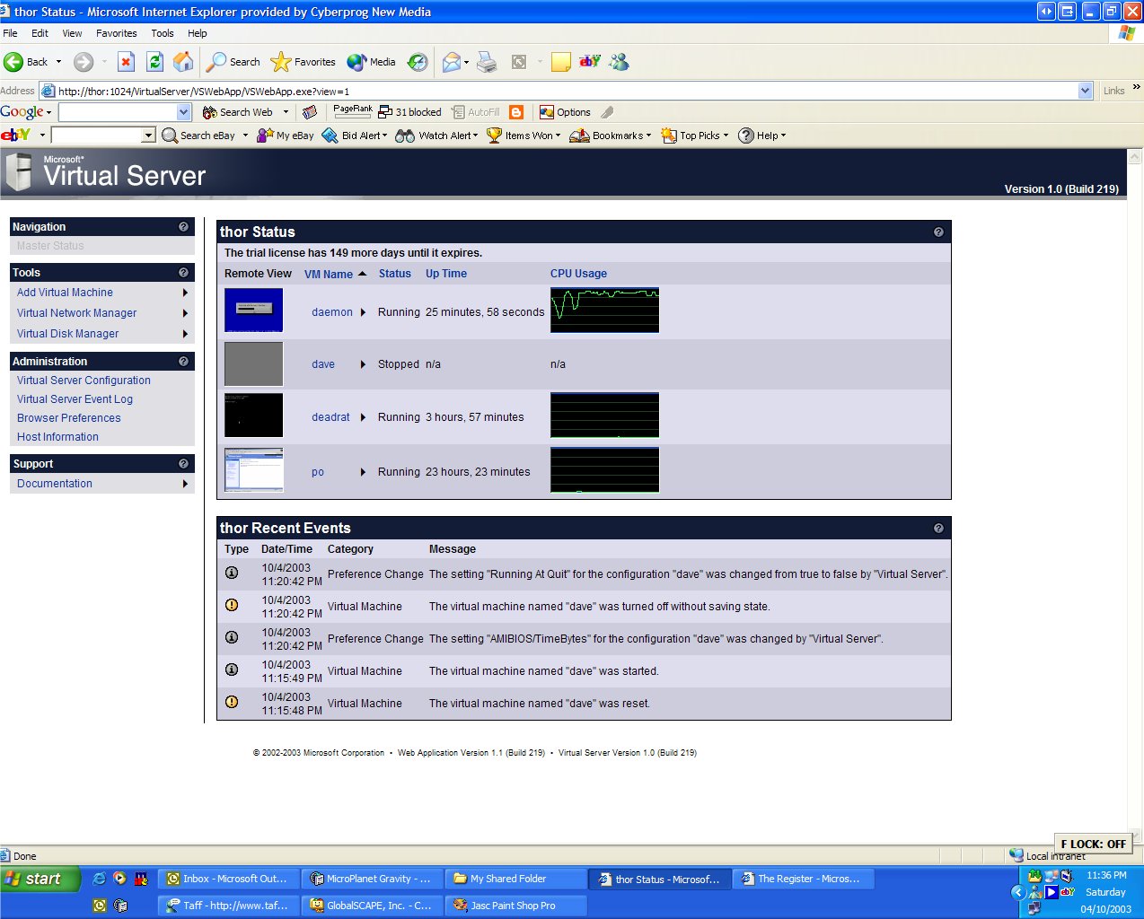Expand the Documentation submenu arrow
Image resolution: width=1144 pixels, height=919 pixels.
(x=185, y=484)
